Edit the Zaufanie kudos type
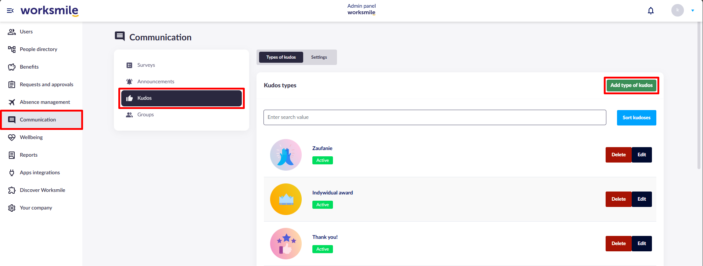The height and width of the screenshot is (266, 703). tap(642, 155)
